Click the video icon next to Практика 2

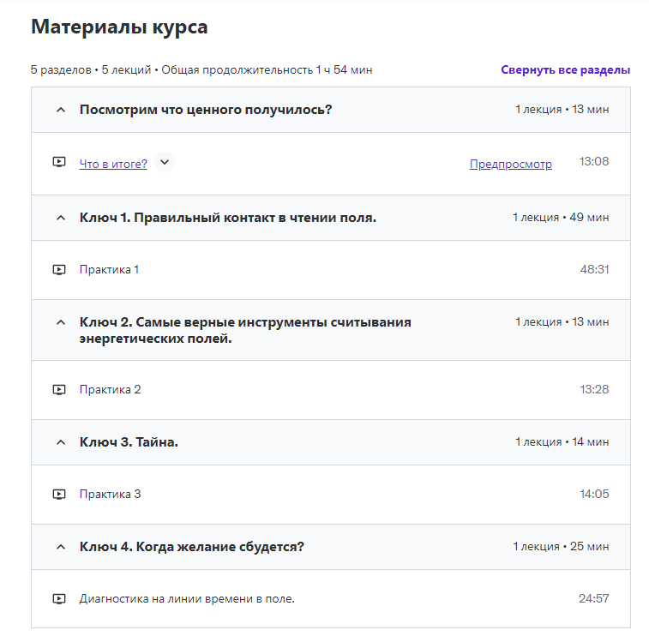(x=59, y=390)
